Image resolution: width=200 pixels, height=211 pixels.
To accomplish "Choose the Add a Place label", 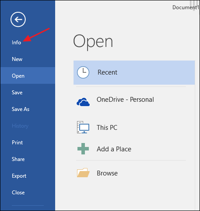I will [x=114, y=149].
